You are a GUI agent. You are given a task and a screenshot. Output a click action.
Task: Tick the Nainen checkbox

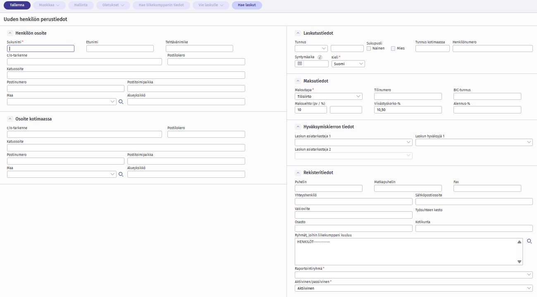click(369, 48)
